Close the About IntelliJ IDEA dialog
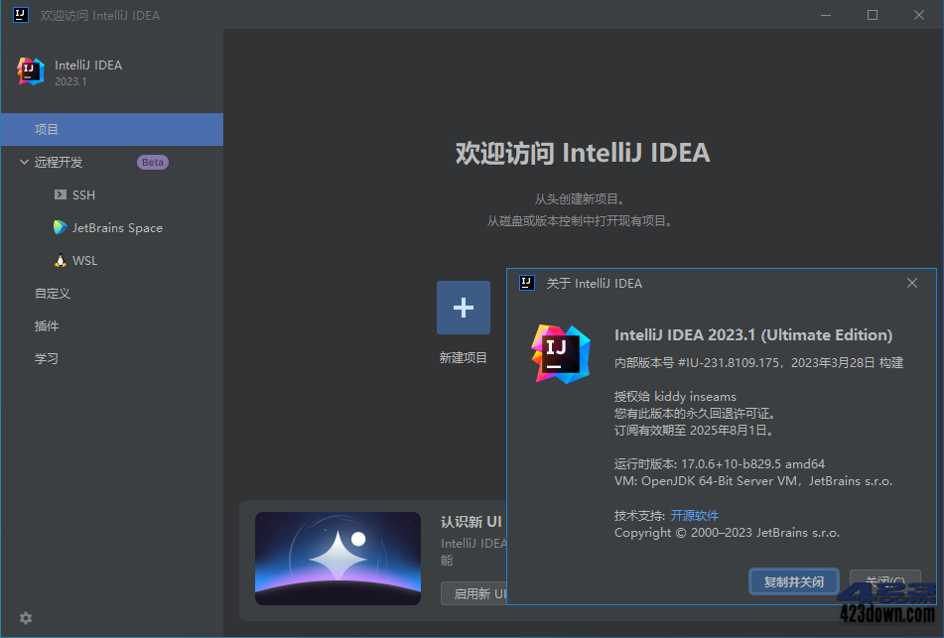944x638 pixels. pos(912,283)
